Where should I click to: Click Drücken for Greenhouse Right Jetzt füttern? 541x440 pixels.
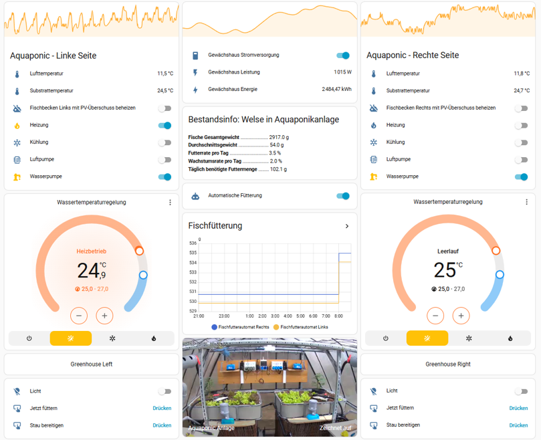tap(518, 409)
